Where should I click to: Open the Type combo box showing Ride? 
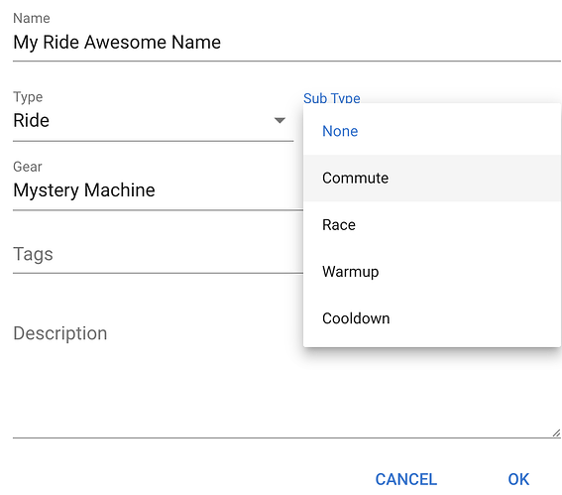(153, 120)
